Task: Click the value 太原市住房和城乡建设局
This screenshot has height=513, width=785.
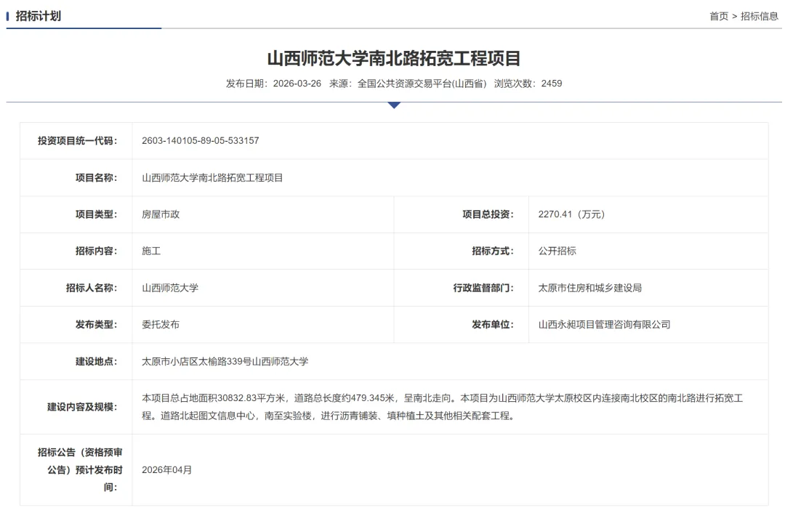Action: coord(589,288)
